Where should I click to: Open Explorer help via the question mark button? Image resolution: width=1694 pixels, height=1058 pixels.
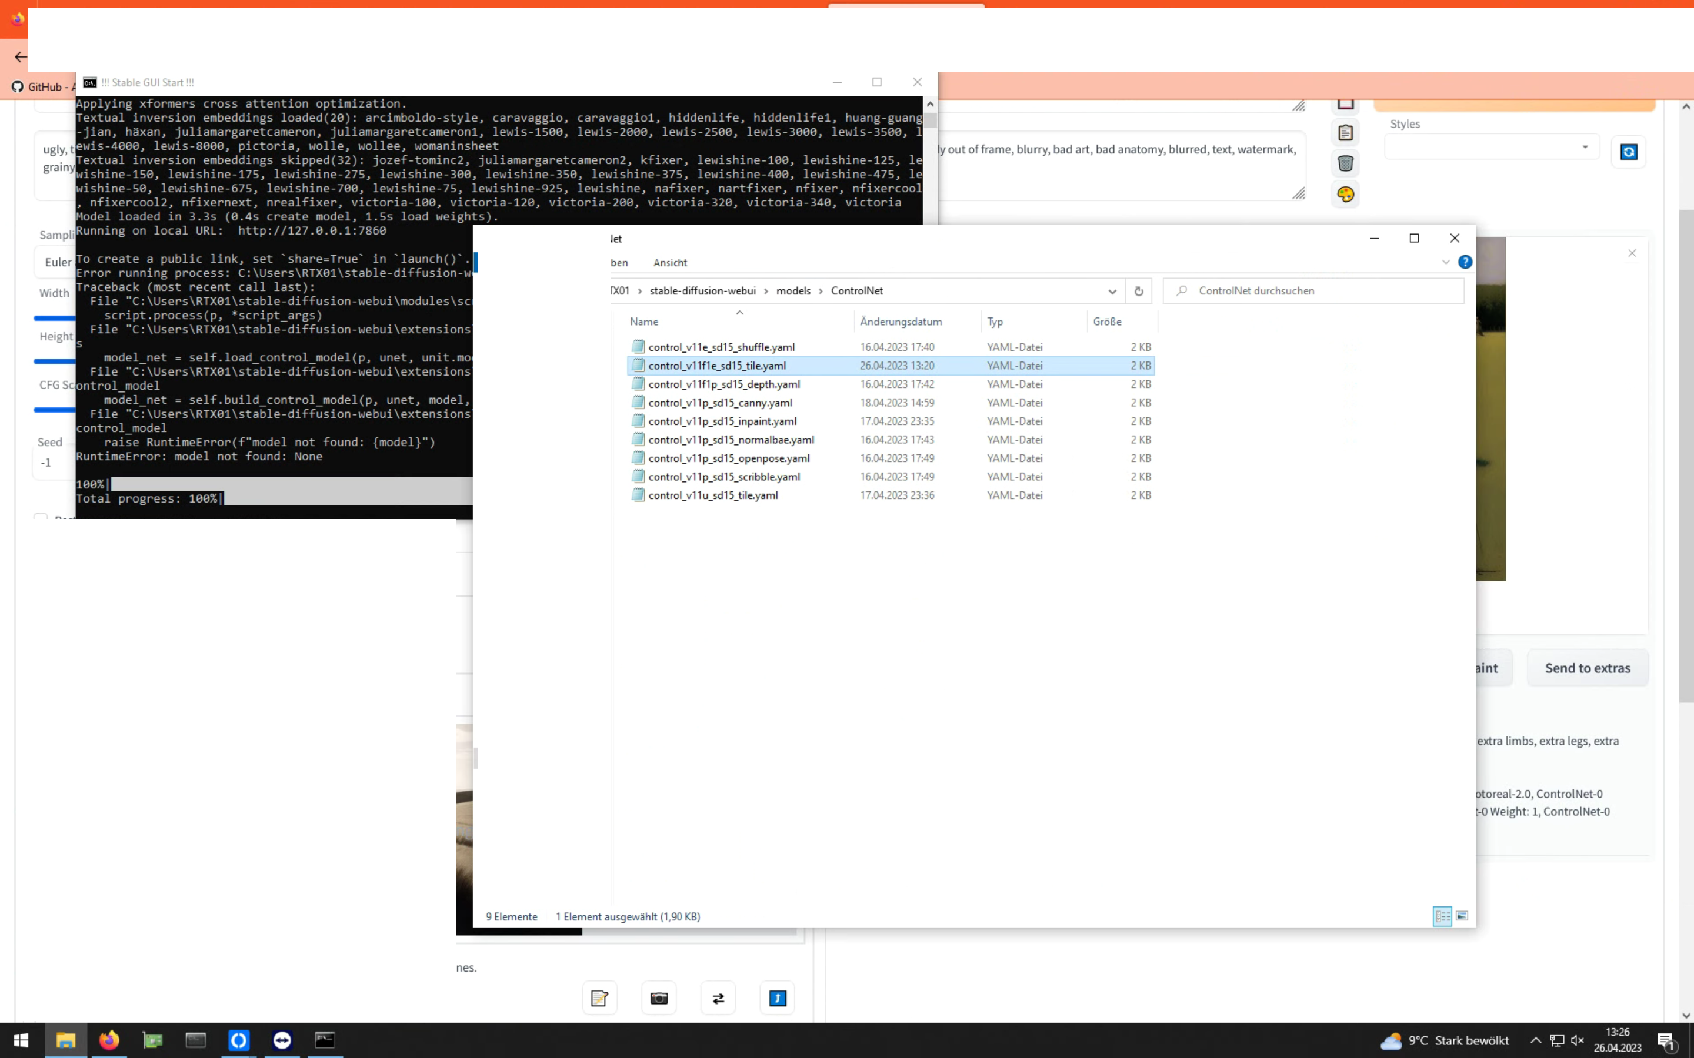pyautogui.click(x=1465, y=262)
